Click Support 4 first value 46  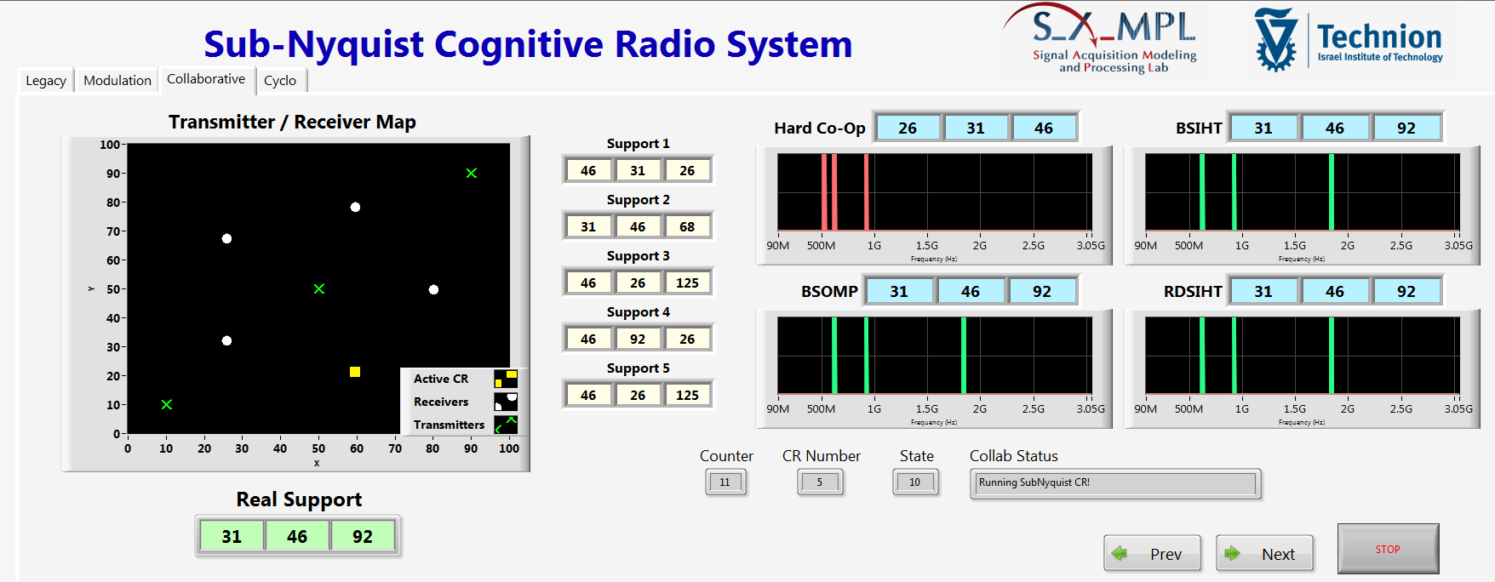pyautogui.click(x=588, y=339)
